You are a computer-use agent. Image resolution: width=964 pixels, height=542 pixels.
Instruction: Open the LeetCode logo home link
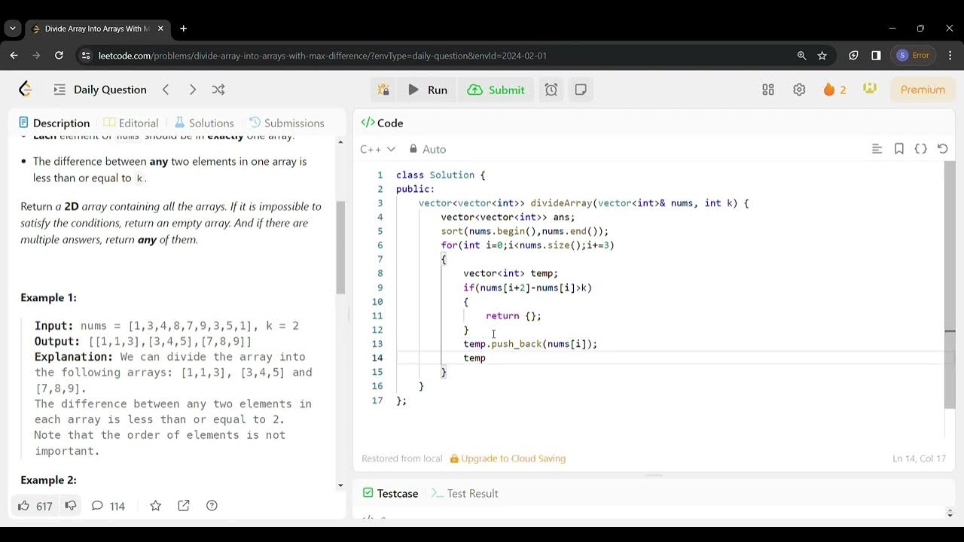[x=26, y=90]
